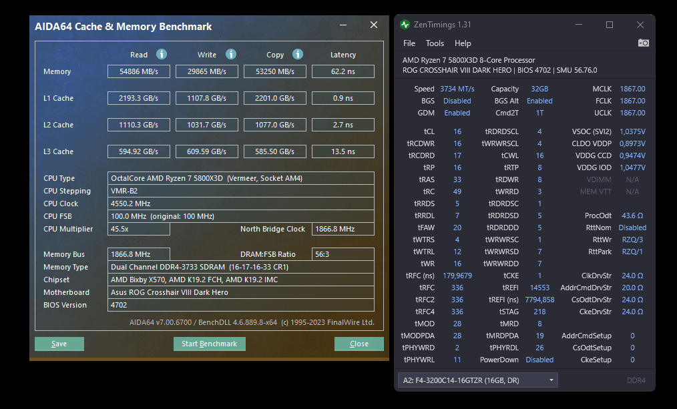Click the L1 Cache Copy value 2201.0 GB/s
Screen dimensions: 677x409
(275, 98)
